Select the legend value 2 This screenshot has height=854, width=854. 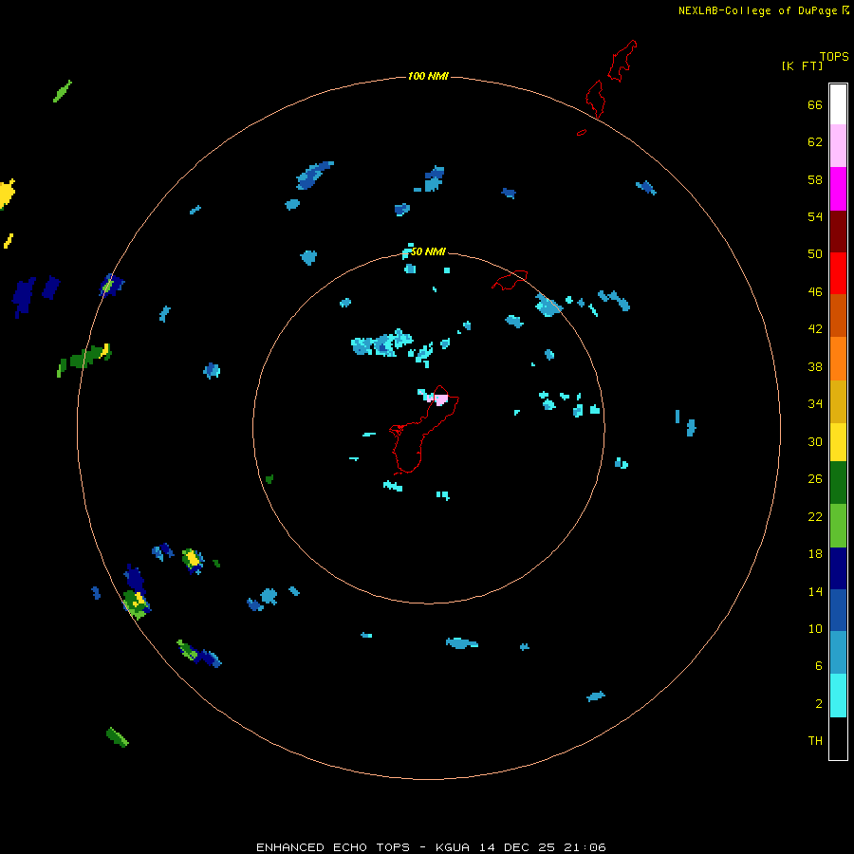(x=818, y=704)
